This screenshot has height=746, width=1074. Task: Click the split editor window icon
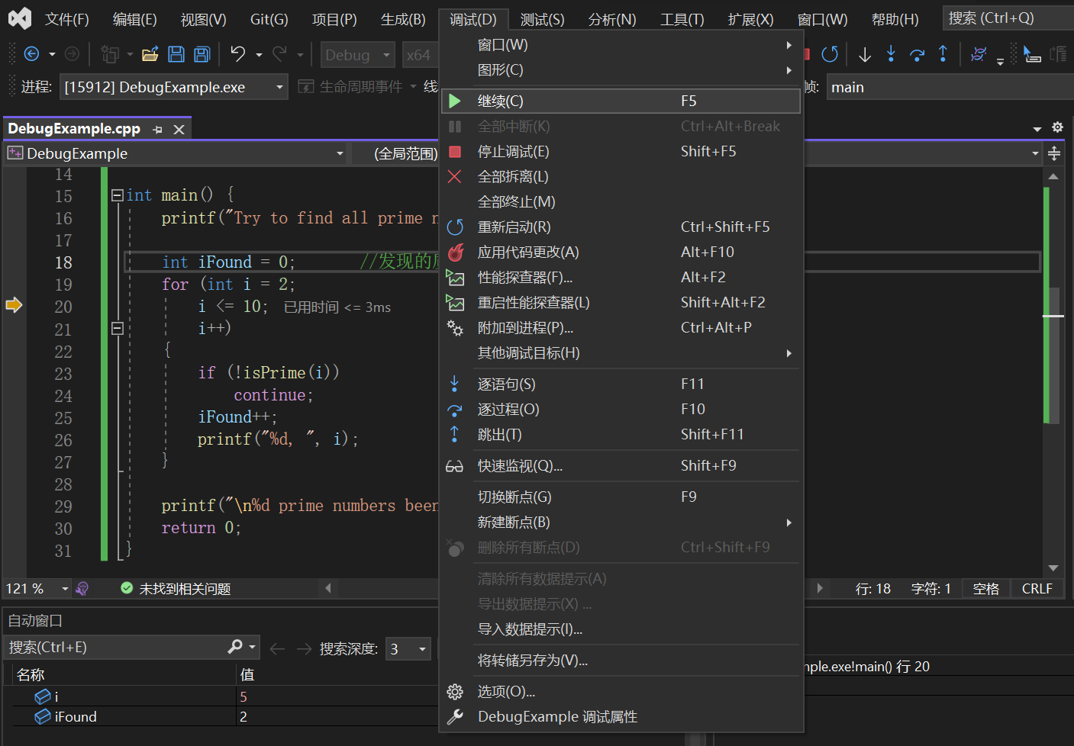(x=1054, y=154)
